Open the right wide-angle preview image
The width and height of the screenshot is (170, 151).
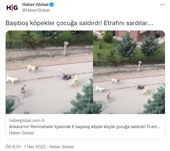(x=129, y=72)
